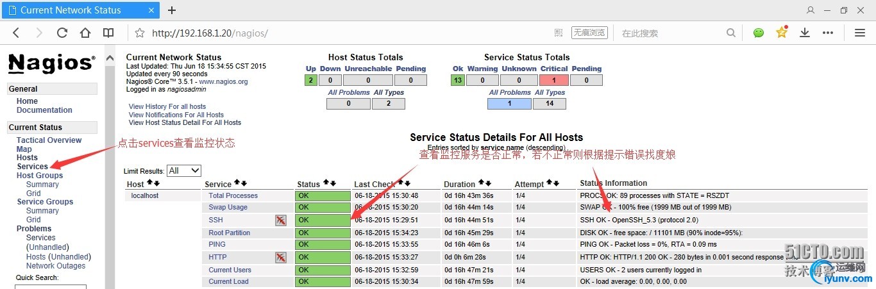This screenshot has width=876, height=289.
Task: Open the localhost host link
Action: [x=145, y=195]
